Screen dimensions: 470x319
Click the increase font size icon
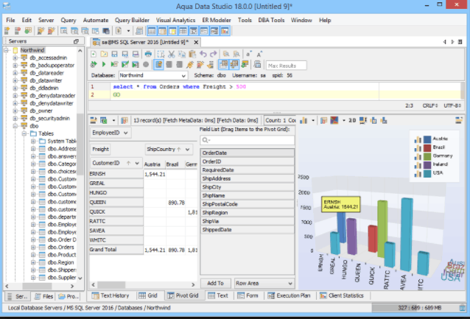[x=259, y=54]
